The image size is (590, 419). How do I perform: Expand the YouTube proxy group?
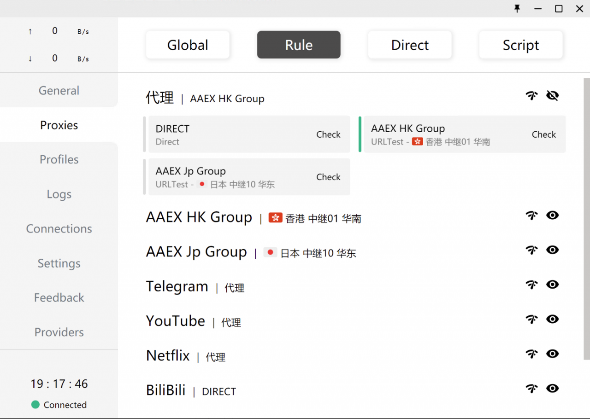(176, 321)
